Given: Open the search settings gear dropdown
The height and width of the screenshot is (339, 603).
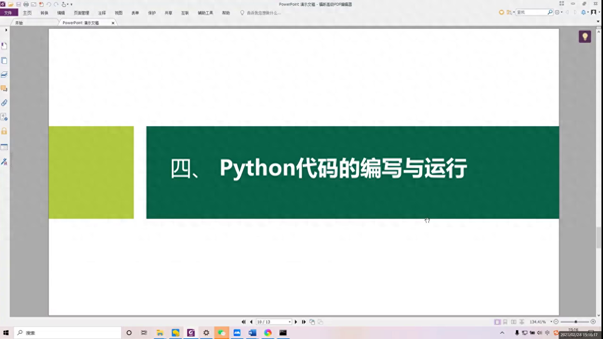Looking at the screenshot, I should (559, 12).
